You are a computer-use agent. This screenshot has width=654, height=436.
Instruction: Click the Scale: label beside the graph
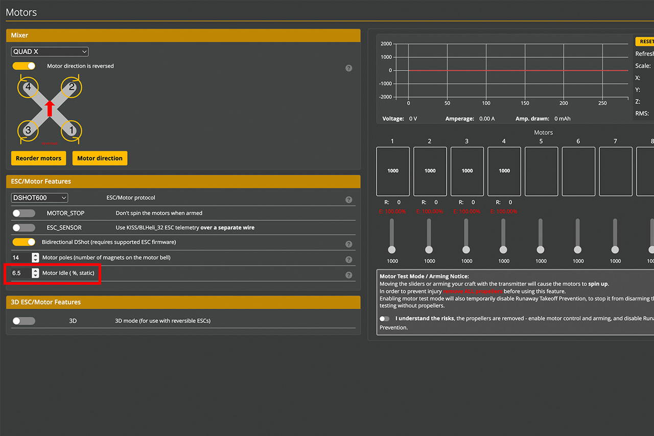643,66
